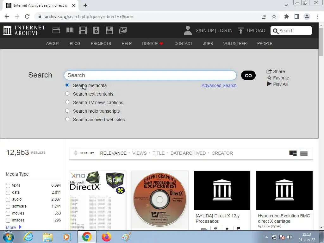Open Delphi Graphics Game Programming CD thumbnail
This screenshot has width=324, height=243.
160,200
